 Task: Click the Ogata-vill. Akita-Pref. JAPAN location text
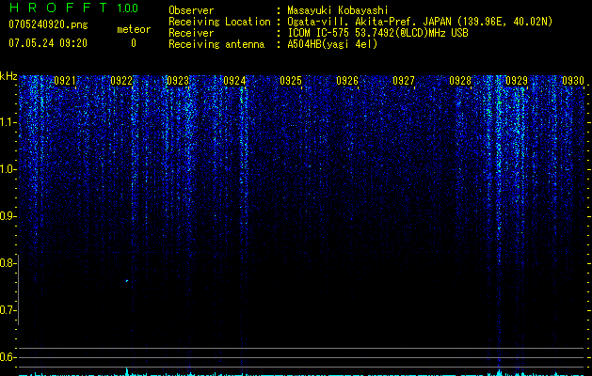(x=420, y=22)
